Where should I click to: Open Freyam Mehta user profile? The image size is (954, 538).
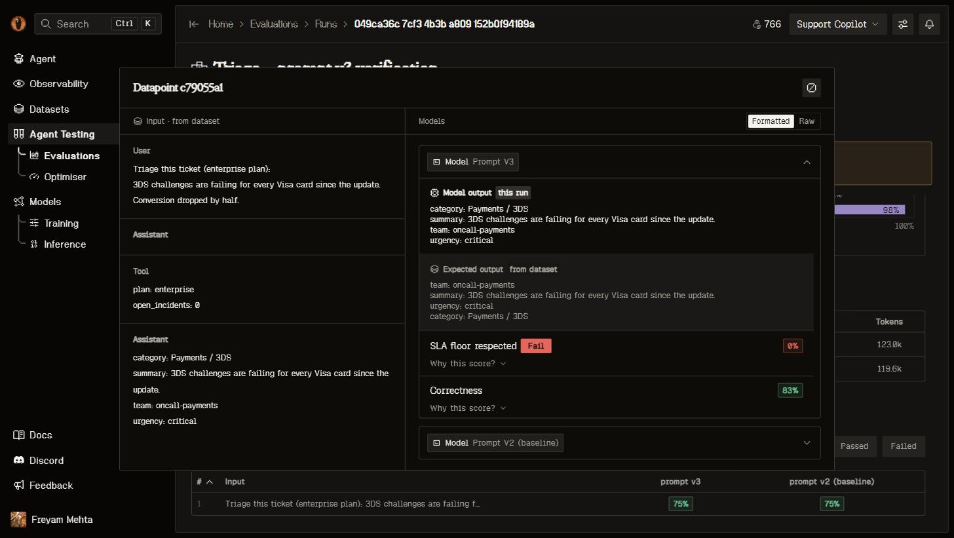[52, 520]
